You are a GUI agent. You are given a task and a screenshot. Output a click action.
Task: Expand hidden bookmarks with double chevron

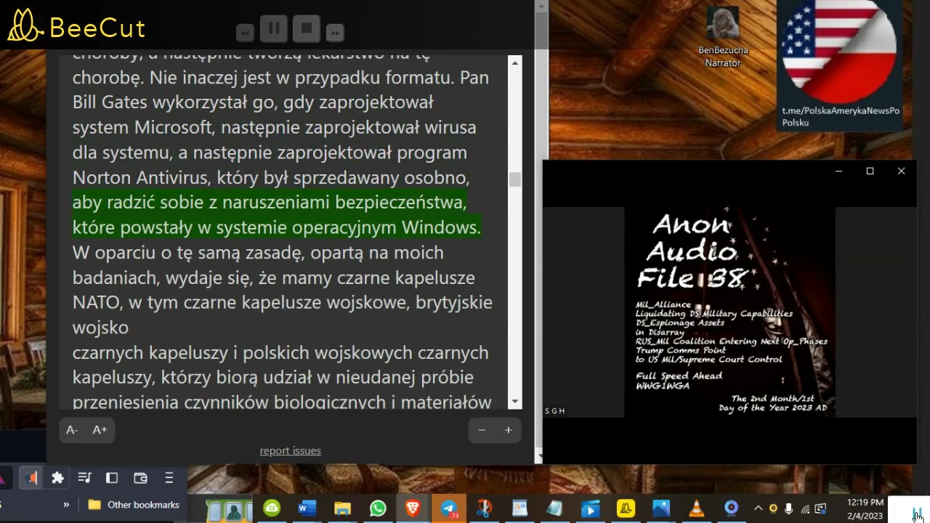(x=66, y=505)
